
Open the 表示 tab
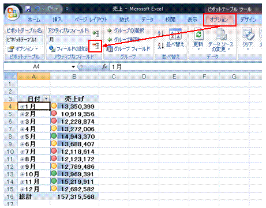pos(193,20)
